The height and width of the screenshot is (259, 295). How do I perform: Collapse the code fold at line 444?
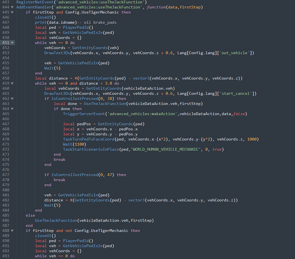12,7
